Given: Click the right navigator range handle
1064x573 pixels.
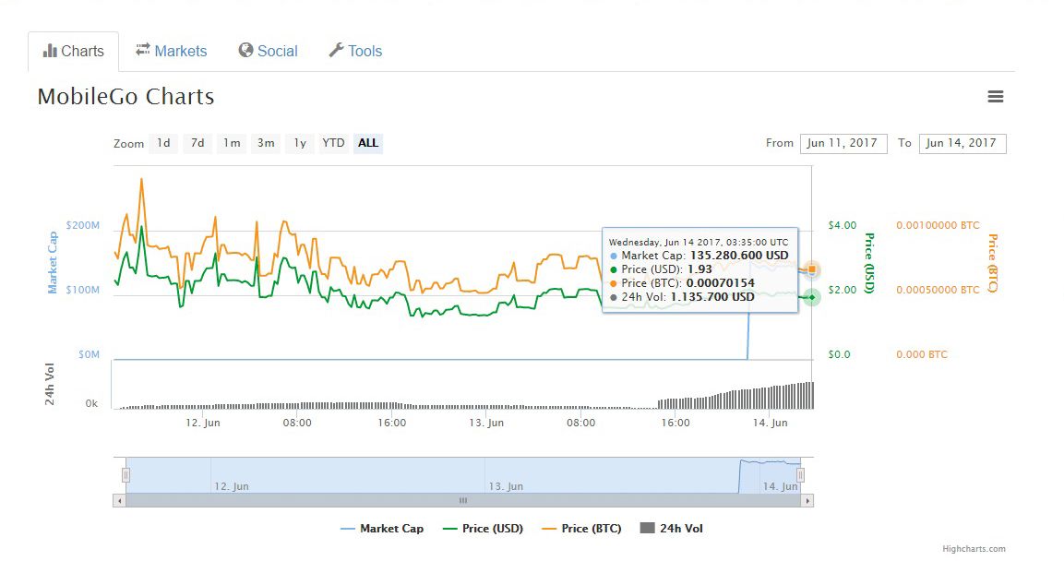Looking at the screenshot, I should click(800, 475).
